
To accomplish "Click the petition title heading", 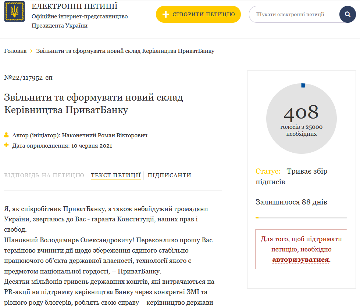I will (93, 104).
